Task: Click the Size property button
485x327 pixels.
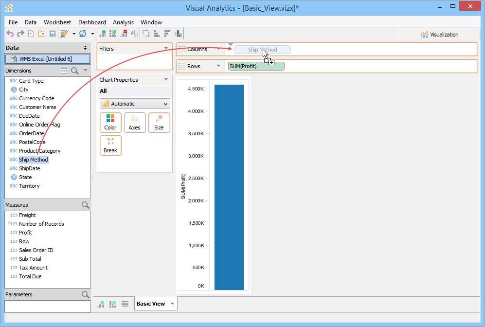Action: (x=159, y=123)
